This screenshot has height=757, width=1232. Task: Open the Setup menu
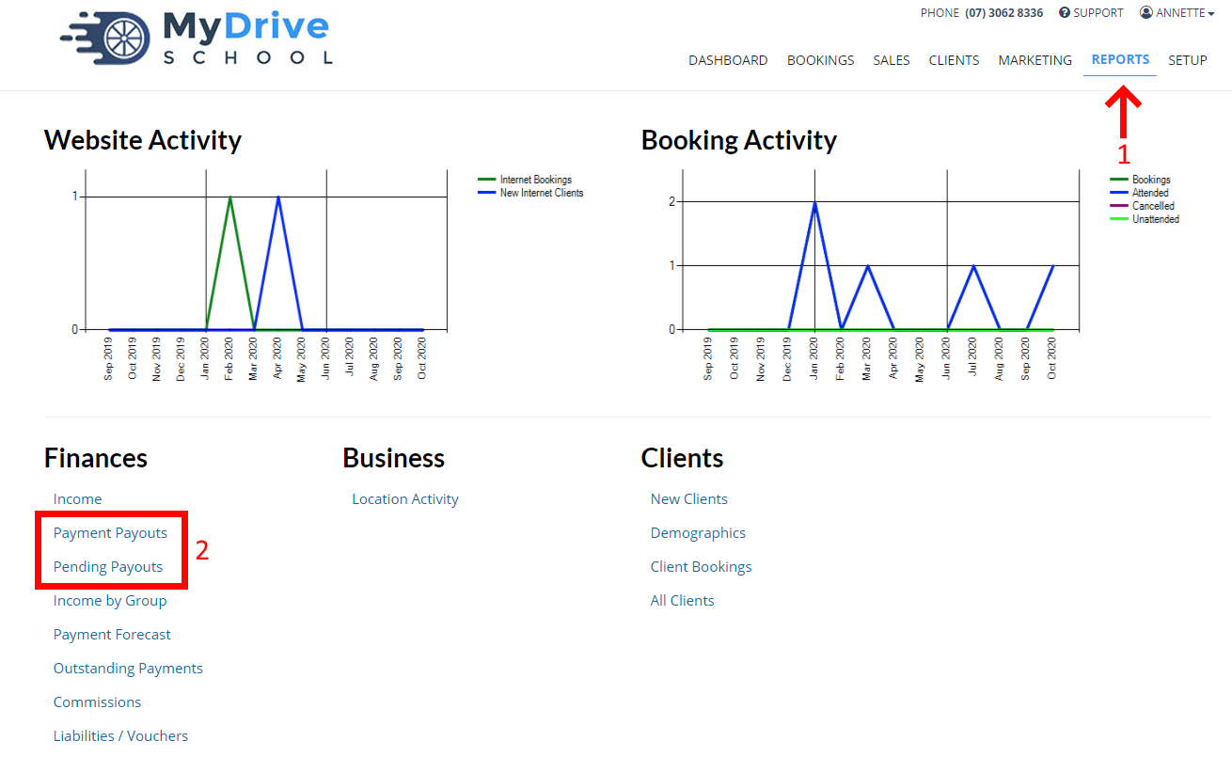1188,60
